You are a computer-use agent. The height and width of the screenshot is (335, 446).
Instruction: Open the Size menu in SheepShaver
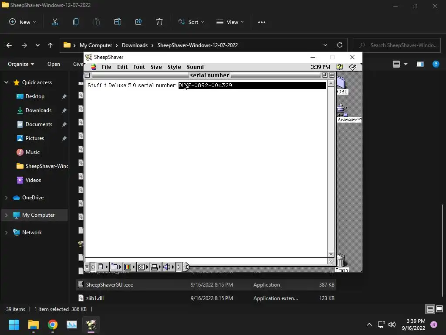(156, 67)
